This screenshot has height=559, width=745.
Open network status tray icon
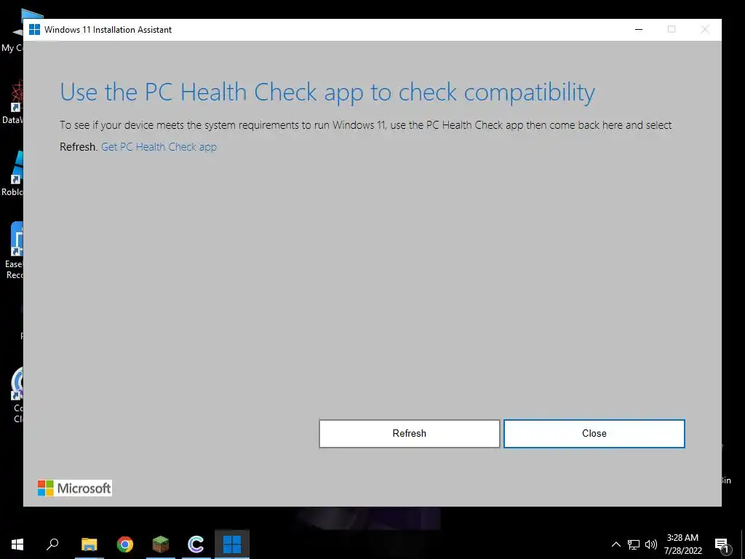coord(634,544)
